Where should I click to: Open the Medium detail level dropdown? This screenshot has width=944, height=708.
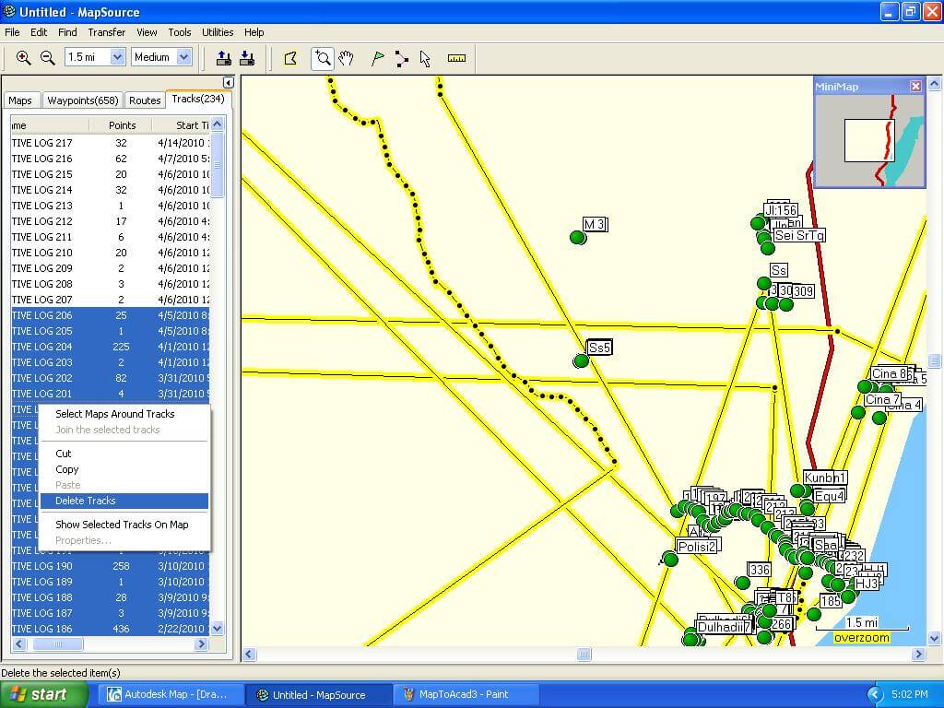click(183, 57)
